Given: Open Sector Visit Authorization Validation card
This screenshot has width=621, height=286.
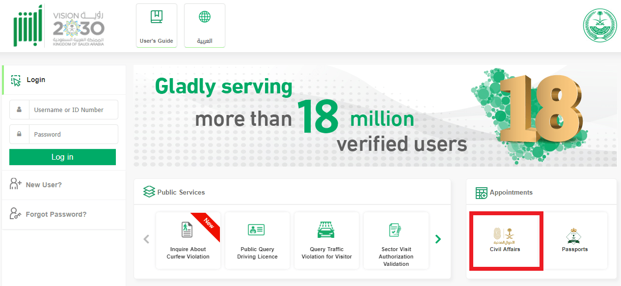Looking at the screenshot, I should tap(396, 240).
